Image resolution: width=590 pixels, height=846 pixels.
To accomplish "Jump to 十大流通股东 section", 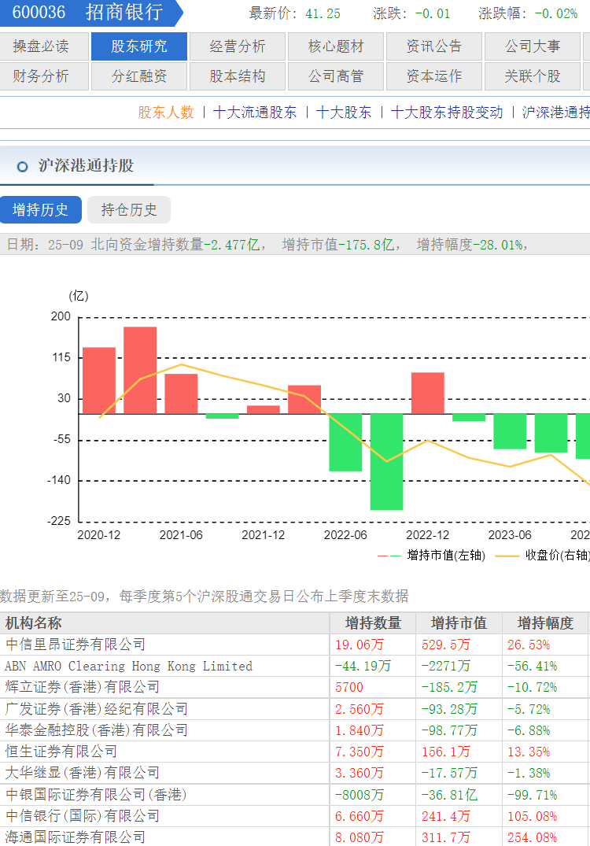I will tap(255, 113).
